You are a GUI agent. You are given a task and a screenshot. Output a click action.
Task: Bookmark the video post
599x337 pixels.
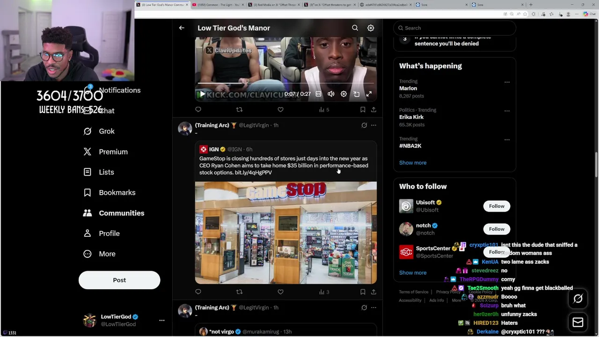coord(363,110)
